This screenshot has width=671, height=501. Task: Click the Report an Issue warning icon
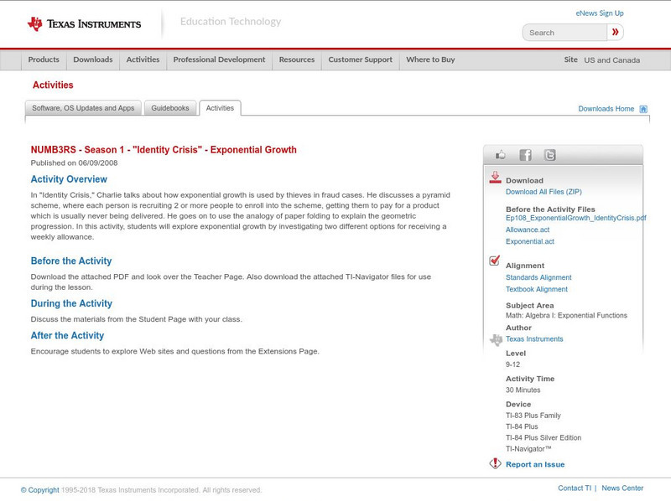tap(495, 463)
